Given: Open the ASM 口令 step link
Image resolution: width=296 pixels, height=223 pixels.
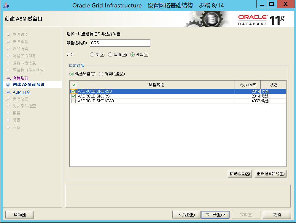Looking at the screenshot, I should coord(22,92).
